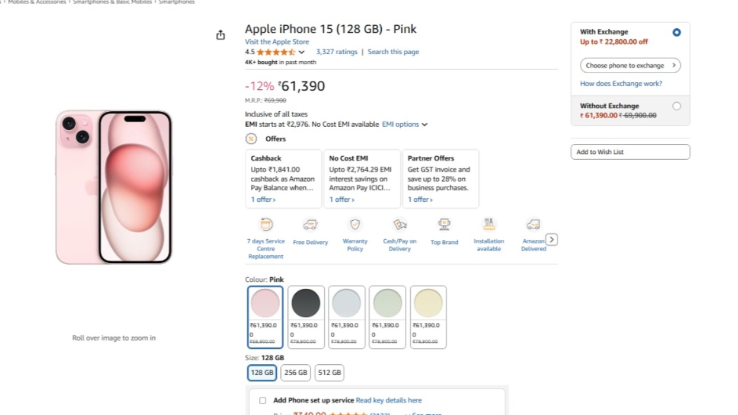Open the Visit the Apple Store link
Image resolution: width=738 pixels, height=415 pixels.
(277, 42)
